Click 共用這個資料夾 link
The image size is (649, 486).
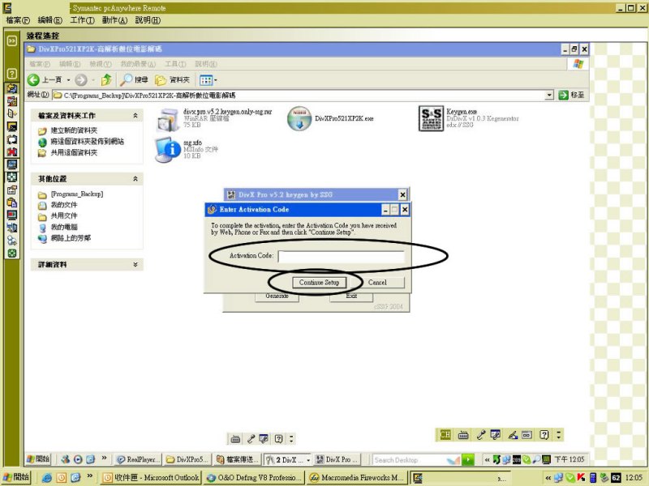(x=74, y=153)
